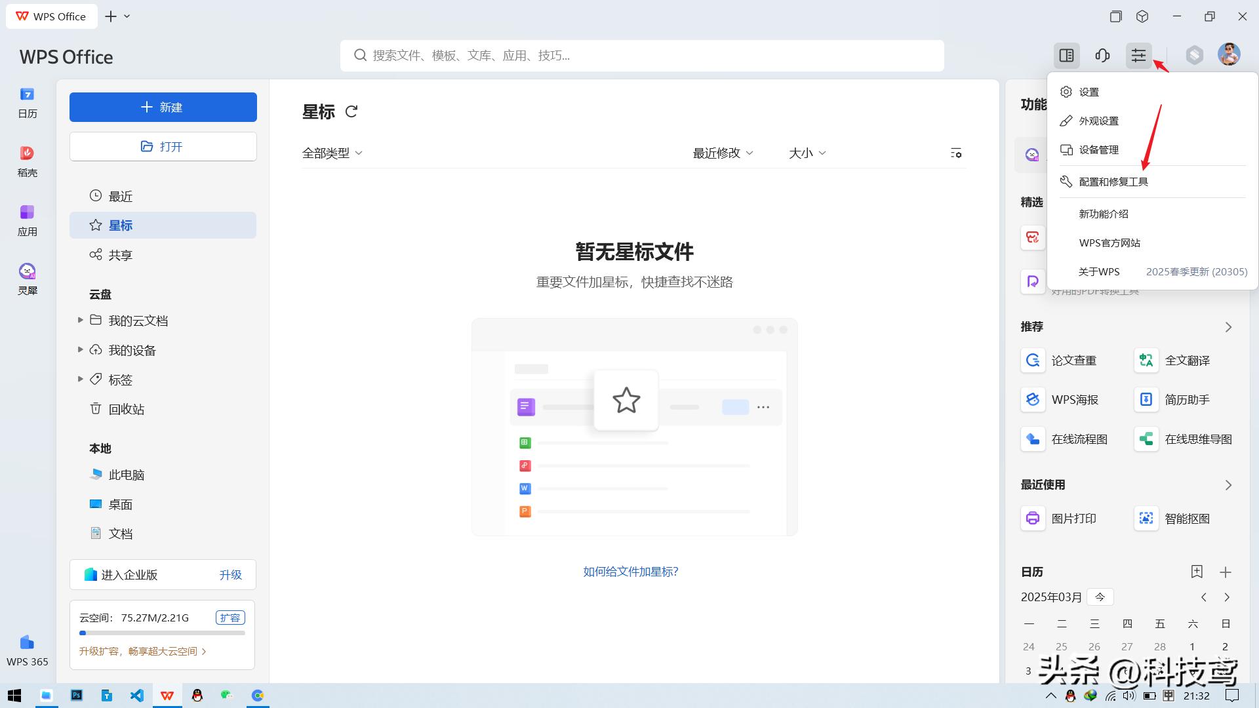The image size is (1259, 708).
Task: Open the 全部类型 file type dropdown
Action: 331,152
